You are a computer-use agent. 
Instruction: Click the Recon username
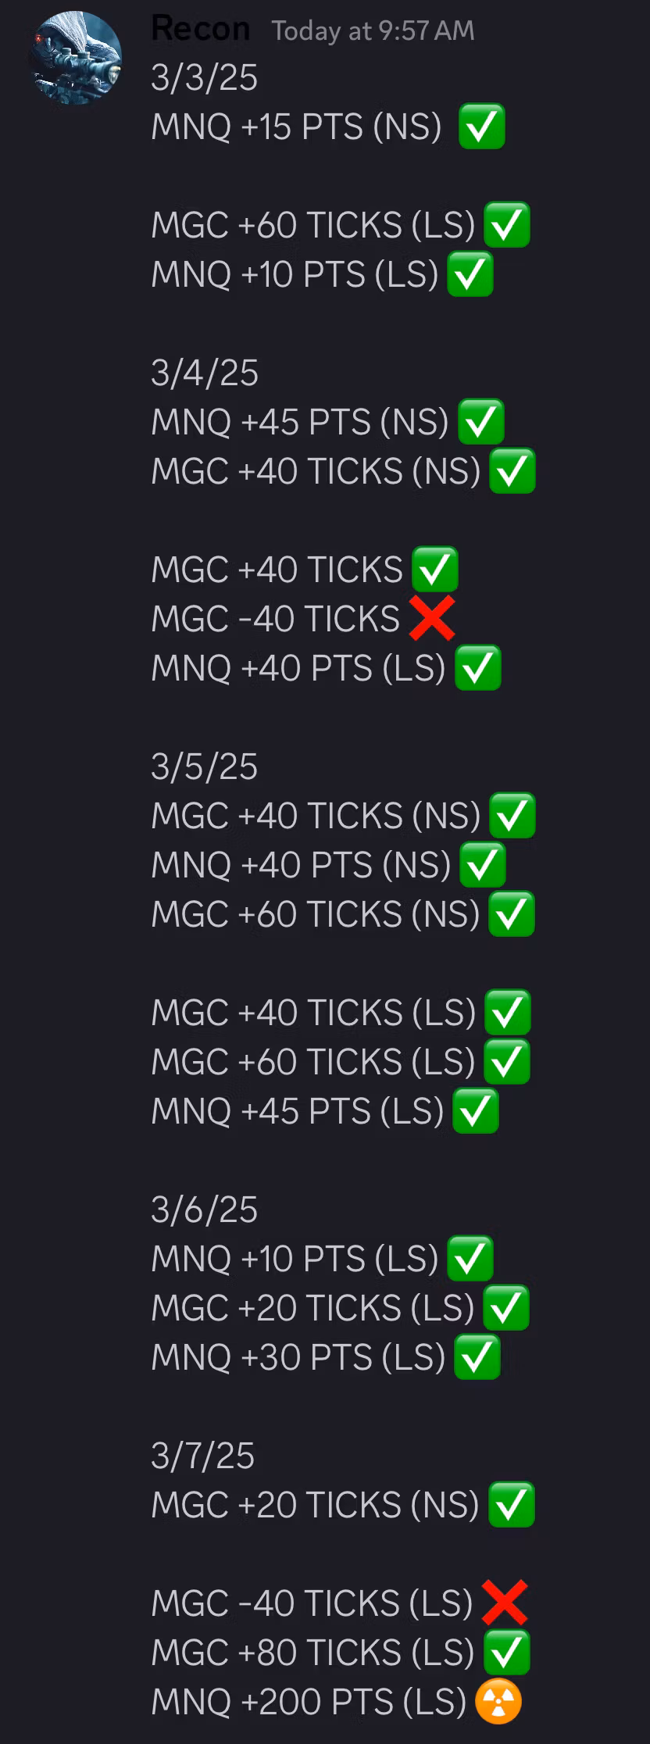coord(200,29)
